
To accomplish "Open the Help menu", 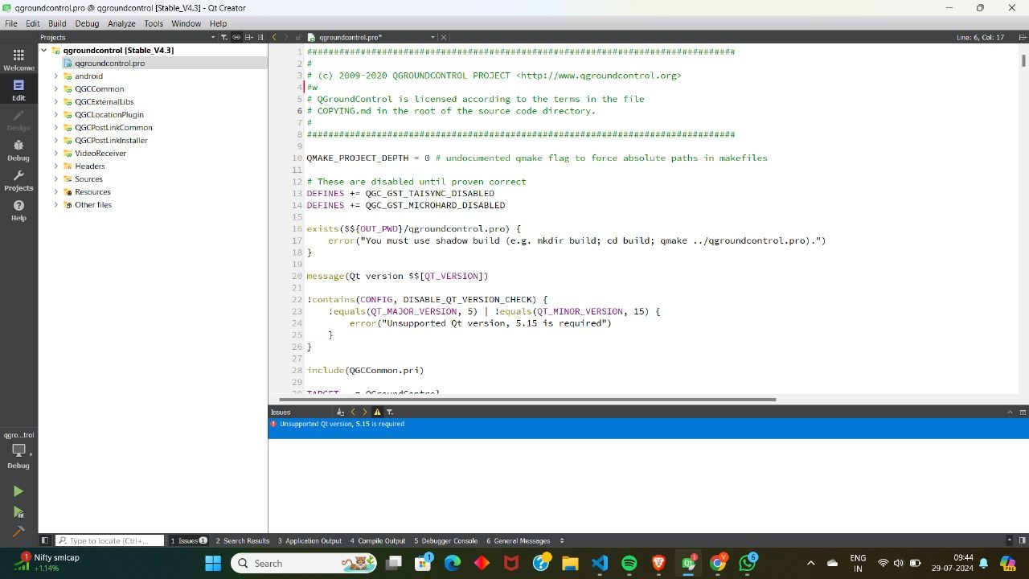I will click(x=218, y=23).
